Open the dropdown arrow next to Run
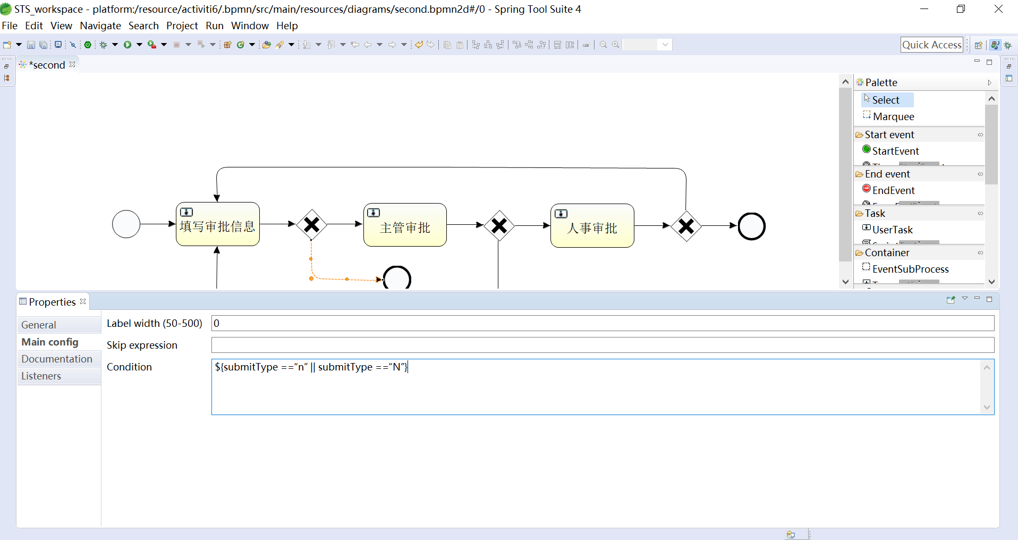This screenshot has width=1018, height=540. tap(140, 45)
